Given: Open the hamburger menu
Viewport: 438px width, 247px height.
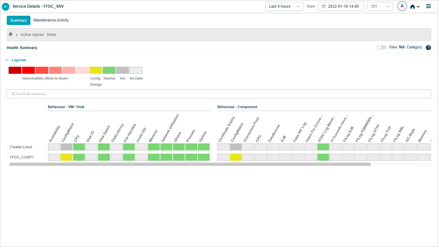Looking at the screenshot, I should [428, 6].
